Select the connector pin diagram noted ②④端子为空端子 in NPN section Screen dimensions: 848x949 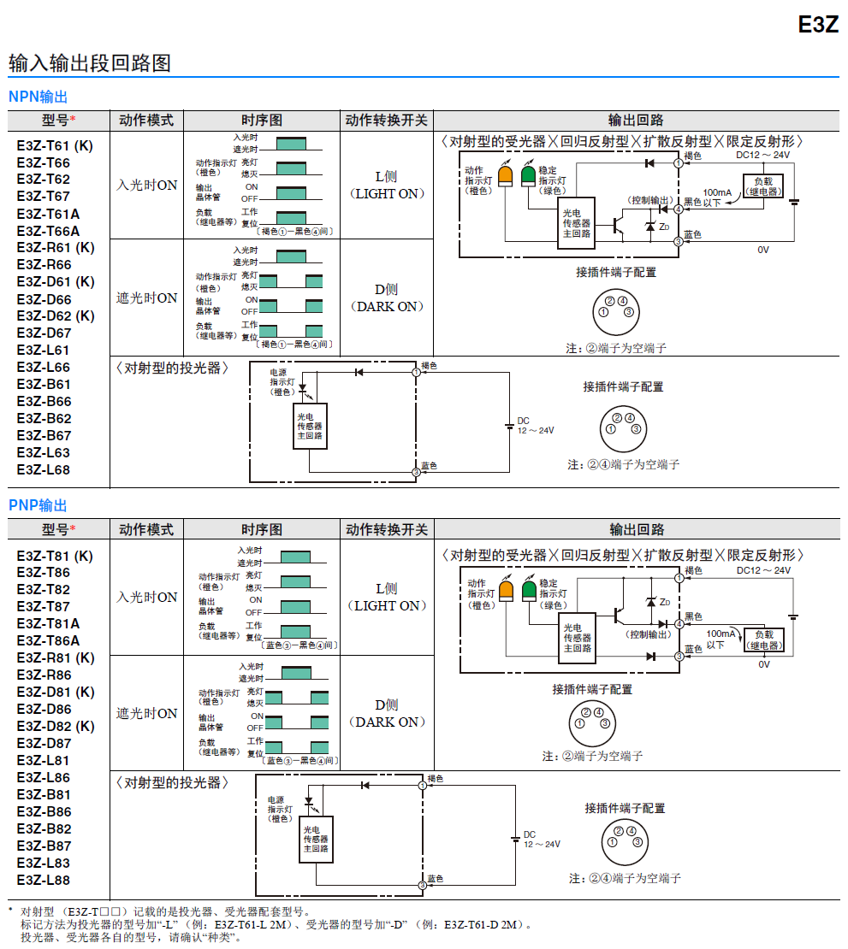tap(623, 428)
